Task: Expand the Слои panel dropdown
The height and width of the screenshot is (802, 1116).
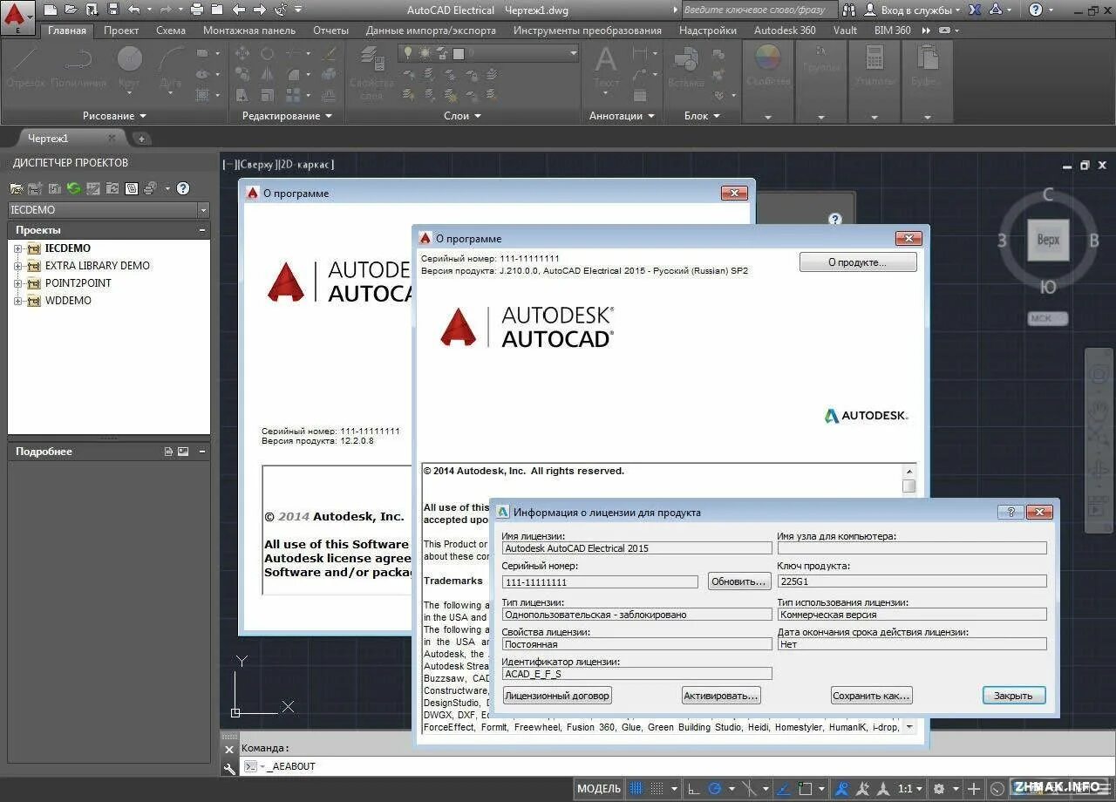Action: click(463, 116)
